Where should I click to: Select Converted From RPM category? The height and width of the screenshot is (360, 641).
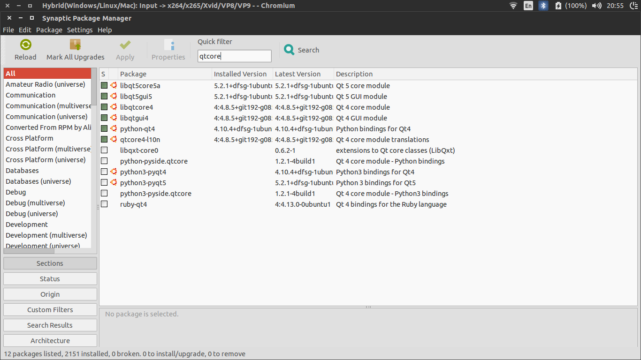[x=47, y=127]
